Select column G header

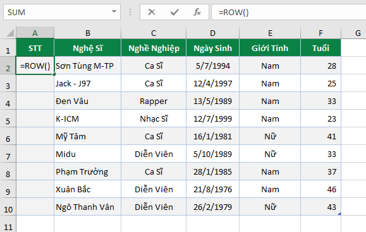tap(353, 33)
